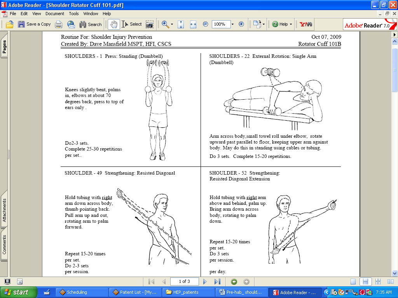Viewport: 398px width, 298px height.
Task: Open the zoom percentage dropdown
Action: [x=232, y=24]
